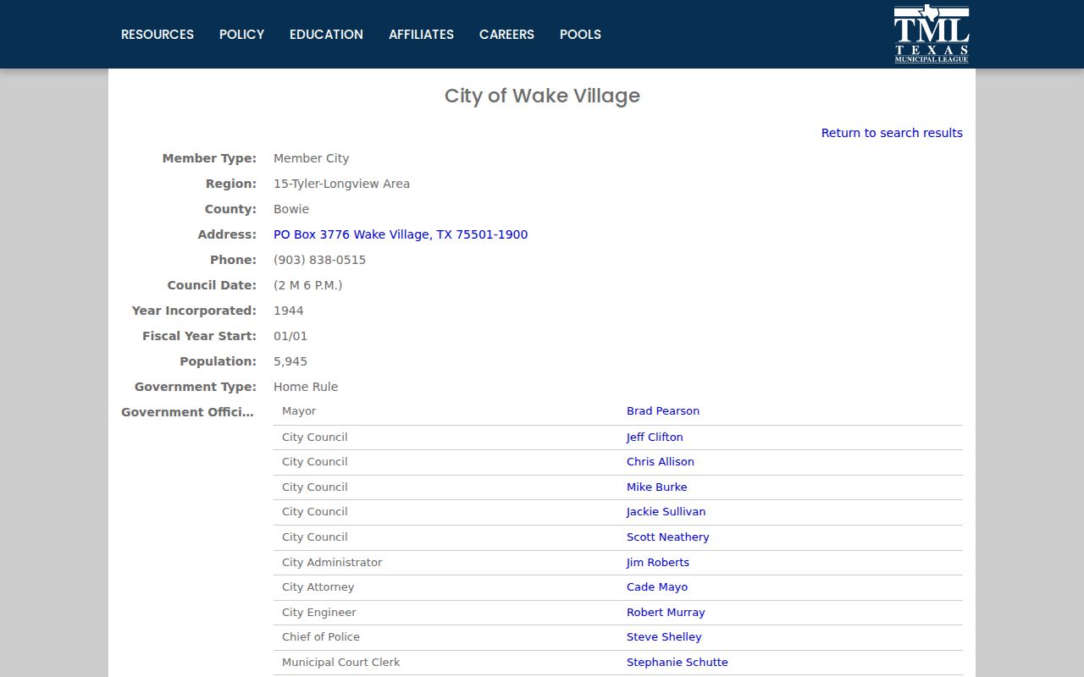Select the council date (2 M 6 P.M.)
This screenshot has width=1084, height=677.
point(308,285)
